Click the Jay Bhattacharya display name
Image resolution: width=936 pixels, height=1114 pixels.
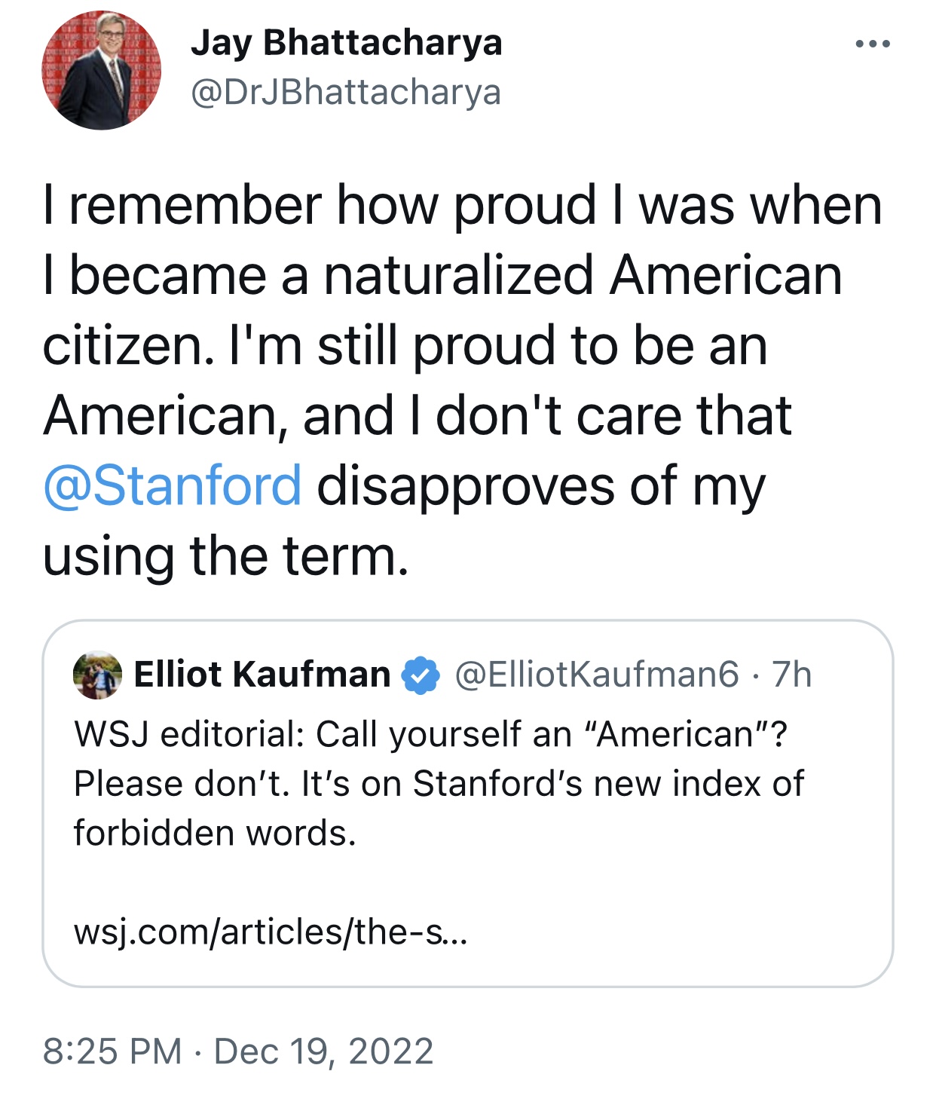click(x=347, y=43)
